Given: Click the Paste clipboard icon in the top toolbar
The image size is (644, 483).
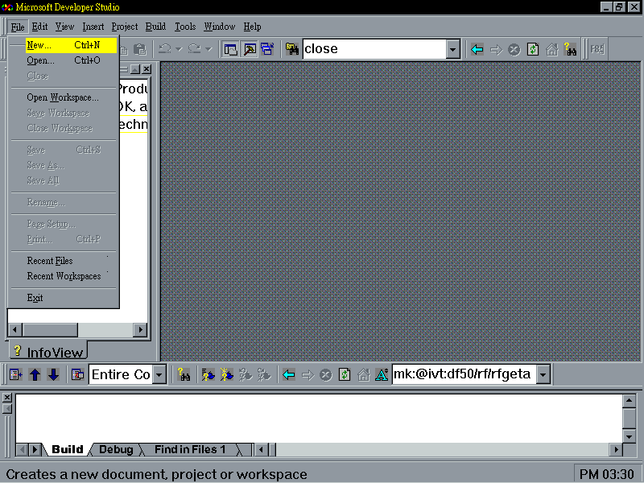Looking at the screenshot, I should pyautogui.click(x=140, y=49).
